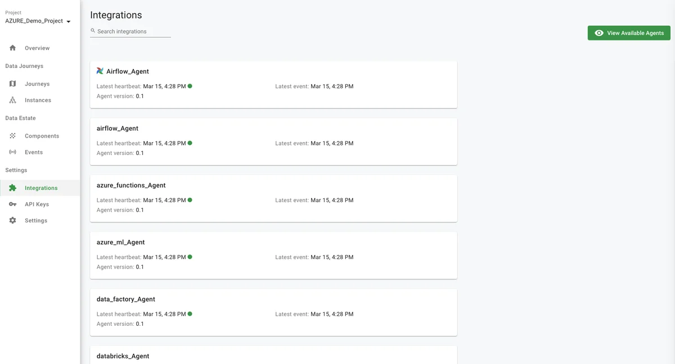Click the Components dots icon
Screen dimensions: 675x364
[12, 136]
